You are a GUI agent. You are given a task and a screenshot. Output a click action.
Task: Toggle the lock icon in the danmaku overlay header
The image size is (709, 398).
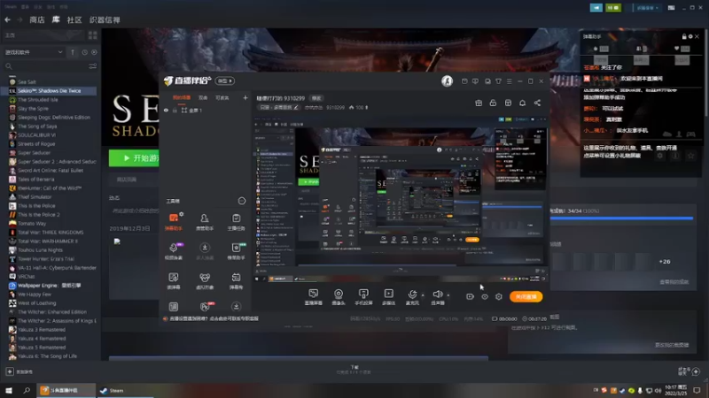(x=684, y=36)
